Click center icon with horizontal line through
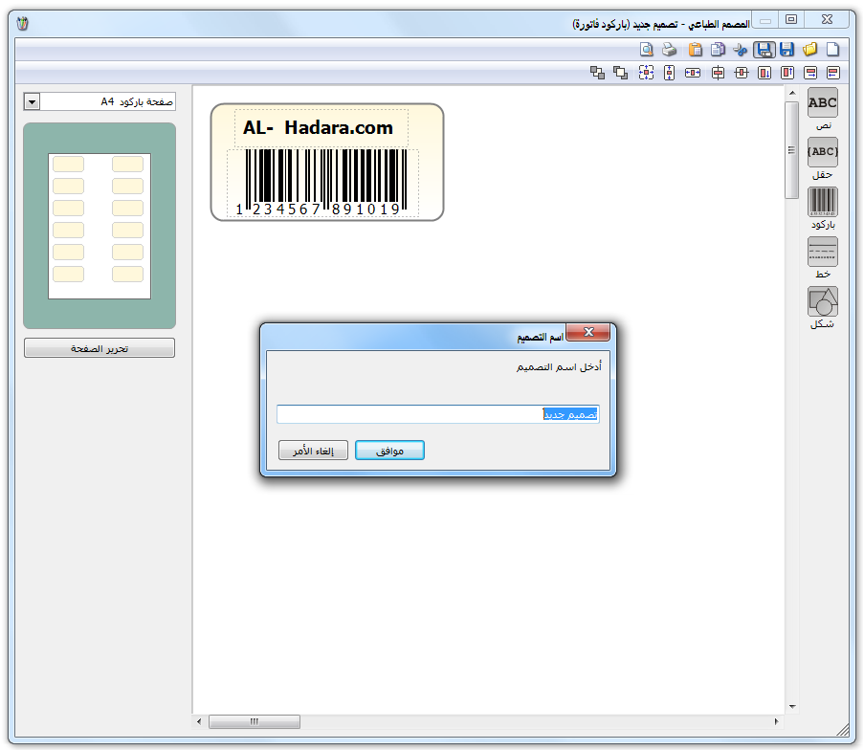 click(742, 72)
